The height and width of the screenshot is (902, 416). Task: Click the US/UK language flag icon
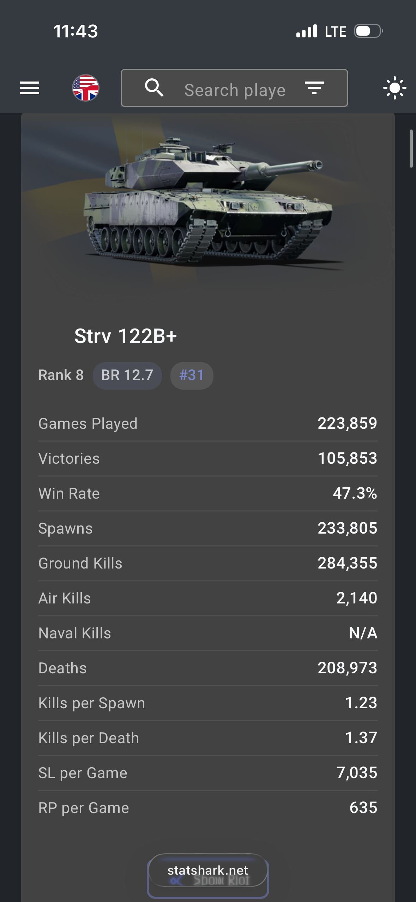[86, 88]
